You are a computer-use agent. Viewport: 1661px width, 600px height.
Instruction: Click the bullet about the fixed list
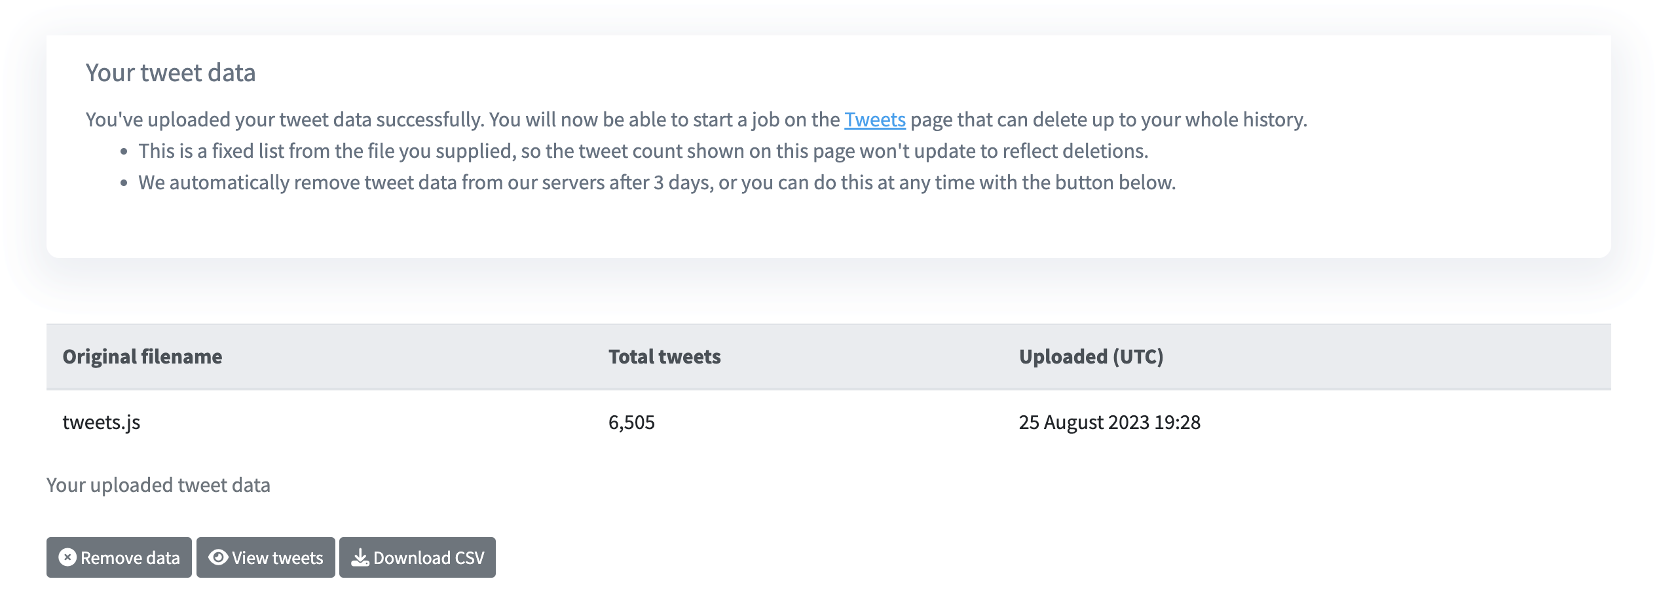tap(643, 151)
